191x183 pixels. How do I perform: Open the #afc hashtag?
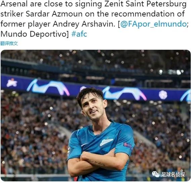[79, 34]
